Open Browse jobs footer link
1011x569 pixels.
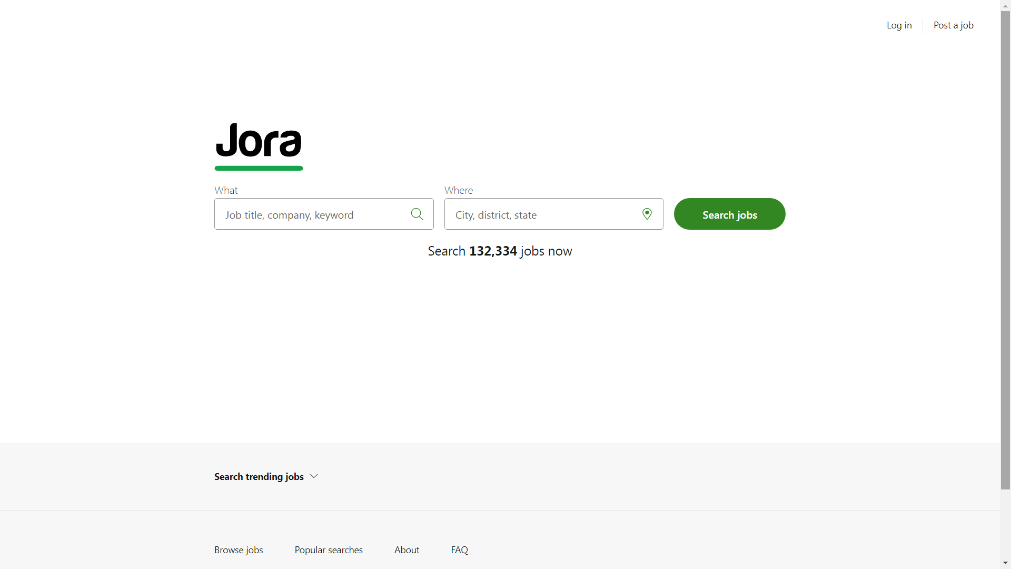click(x=239, y=550)
